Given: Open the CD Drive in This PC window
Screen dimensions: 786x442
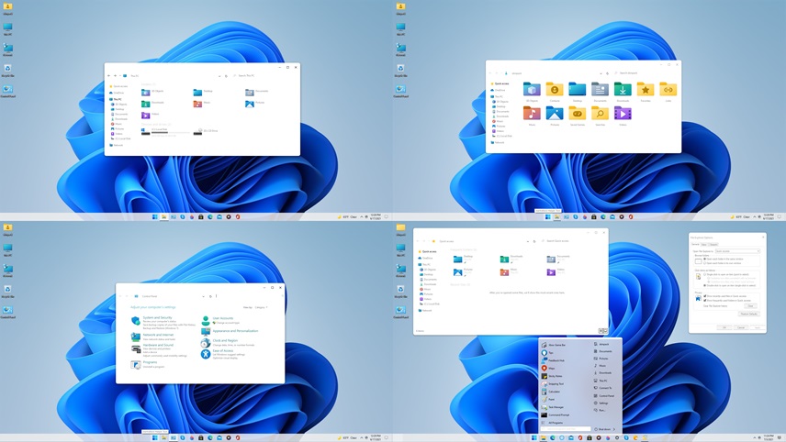Looking at the screenshot, I should (206, 132).
